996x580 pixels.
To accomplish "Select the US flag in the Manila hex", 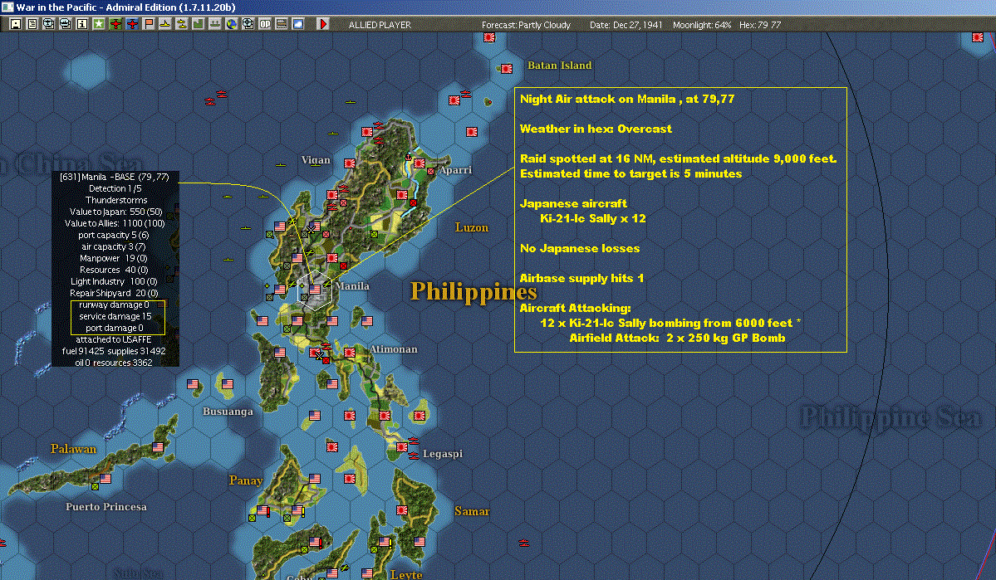I will [x=315, y=290].
